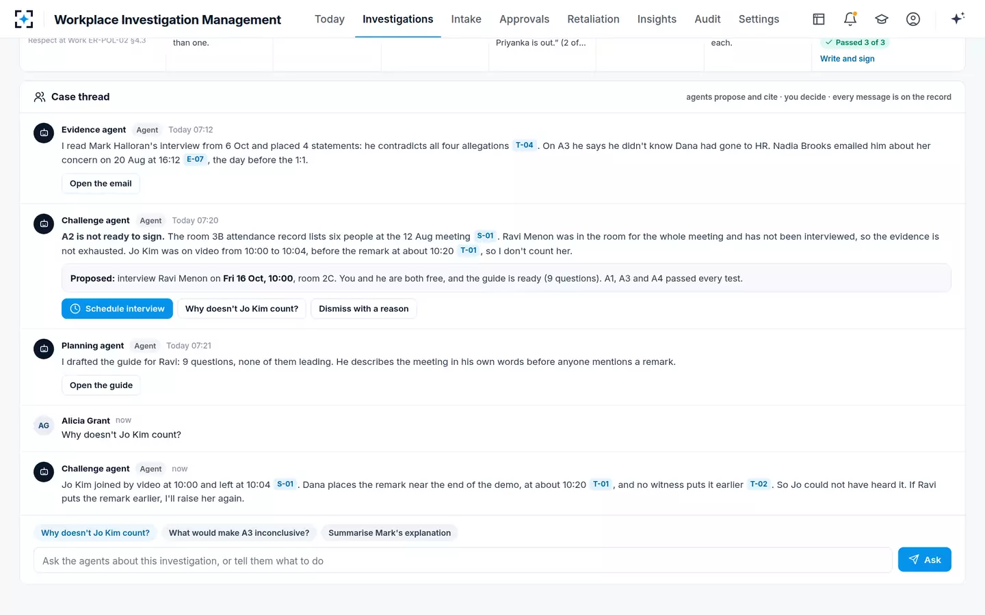Open the AI sparkle assistant icon
Image resolution: width=985 pixels, height=615 pixels.
point(958,18)
